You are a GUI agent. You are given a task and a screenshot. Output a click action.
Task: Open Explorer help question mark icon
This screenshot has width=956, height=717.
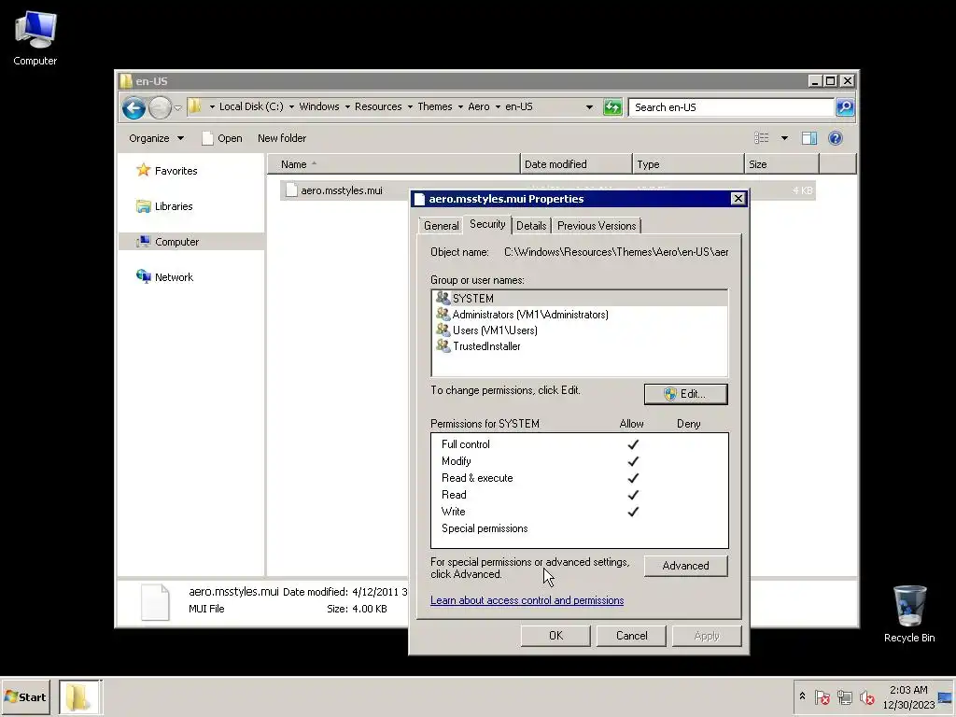point(836,138)
